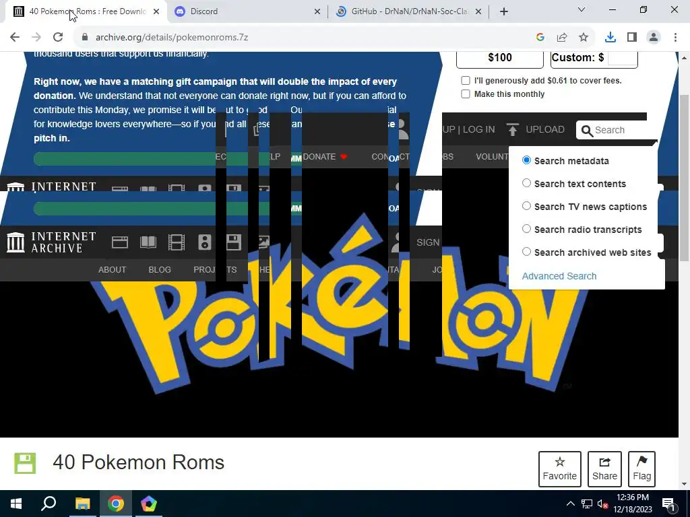Select the 'Search metadata' radio button

pyautogui.click(x=526, y=160)
